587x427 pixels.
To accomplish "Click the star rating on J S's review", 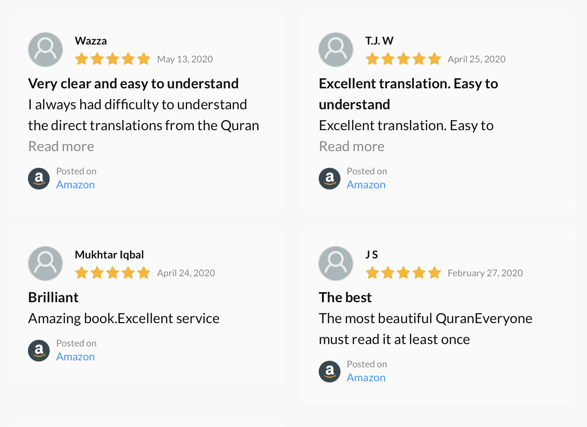I will [x=403, y=273].
